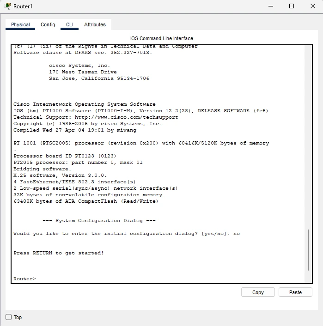Click the Press RETURN to get started line
The image size is (323, 326).
[58, 253]
